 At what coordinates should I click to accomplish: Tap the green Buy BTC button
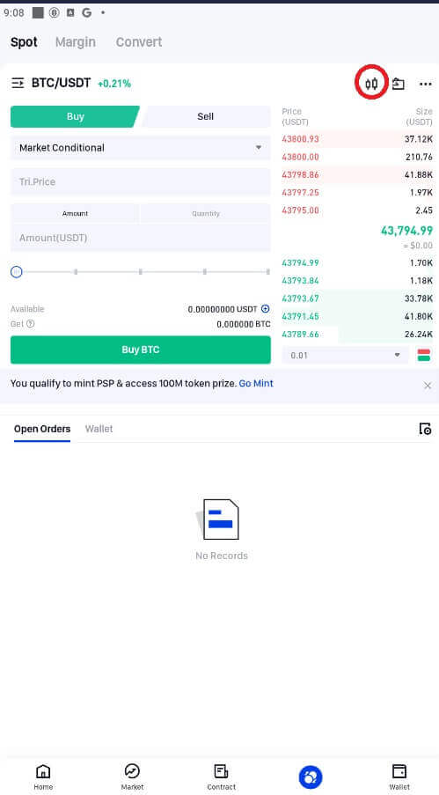(x=141, y=350)
